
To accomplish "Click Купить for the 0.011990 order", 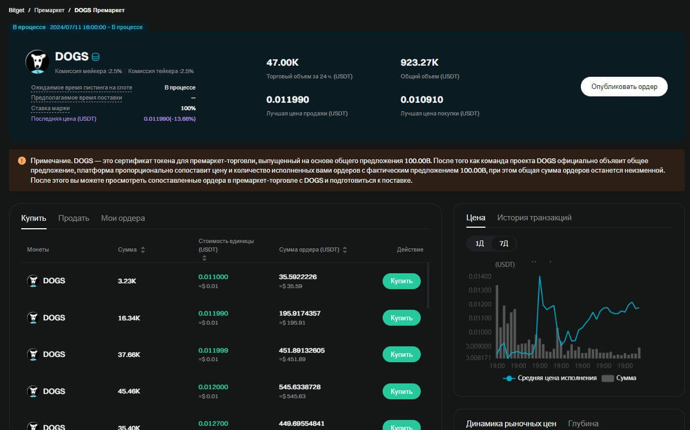I will point(401,318).
